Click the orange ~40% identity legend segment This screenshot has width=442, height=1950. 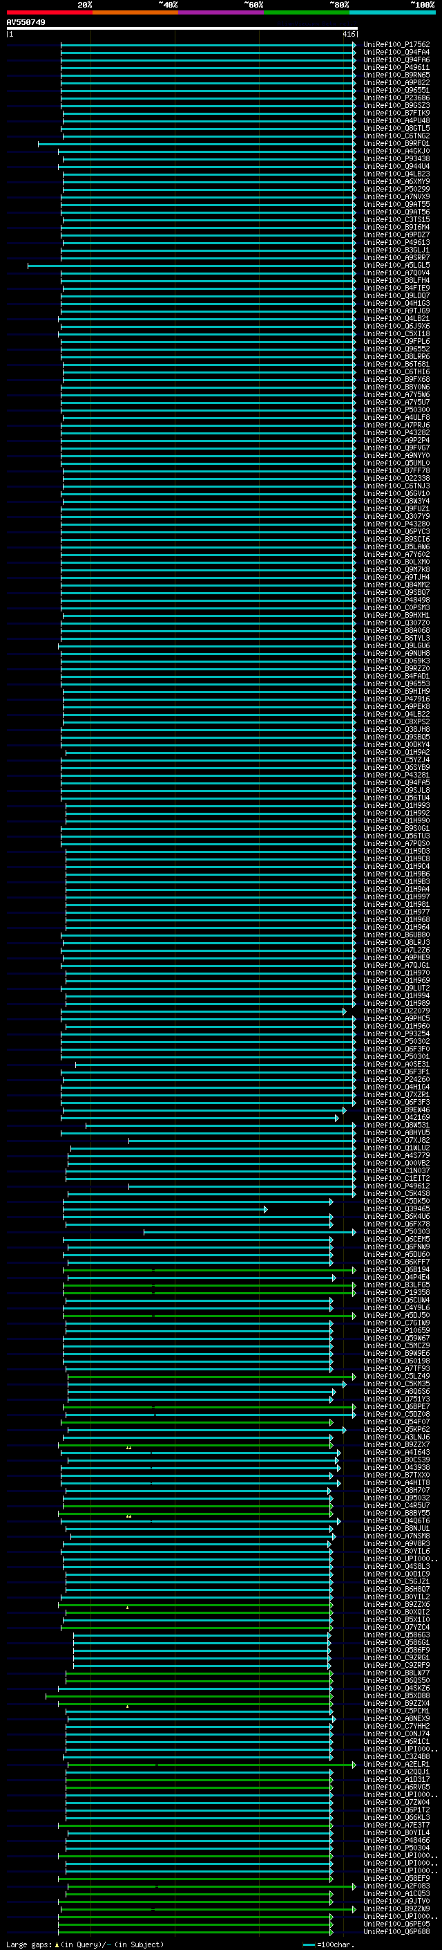[x=135, y=12]
